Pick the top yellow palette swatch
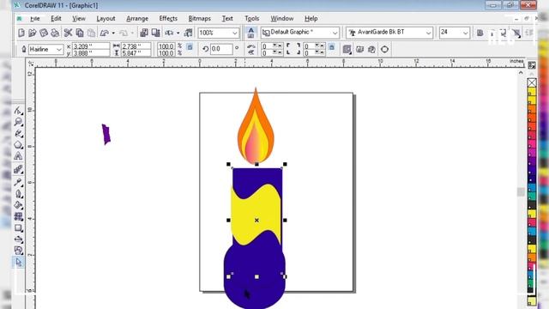 click(532, 92)
